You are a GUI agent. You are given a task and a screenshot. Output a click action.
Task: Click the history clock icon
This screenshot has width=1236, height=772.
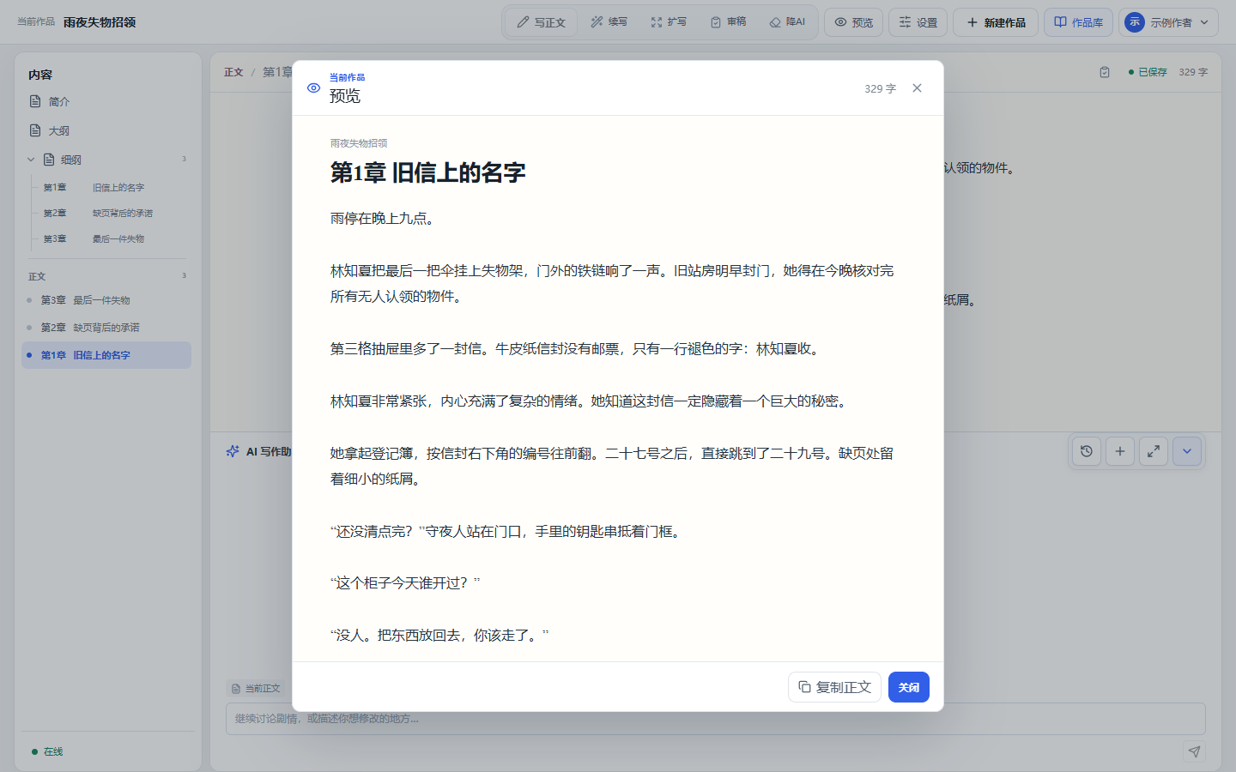1087,451
